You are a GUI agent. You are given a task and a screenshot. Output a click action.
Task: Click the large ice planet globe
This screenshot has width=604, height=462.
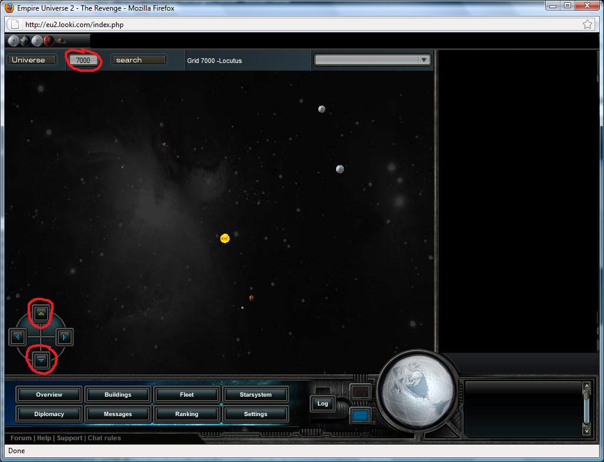(417, 390)
